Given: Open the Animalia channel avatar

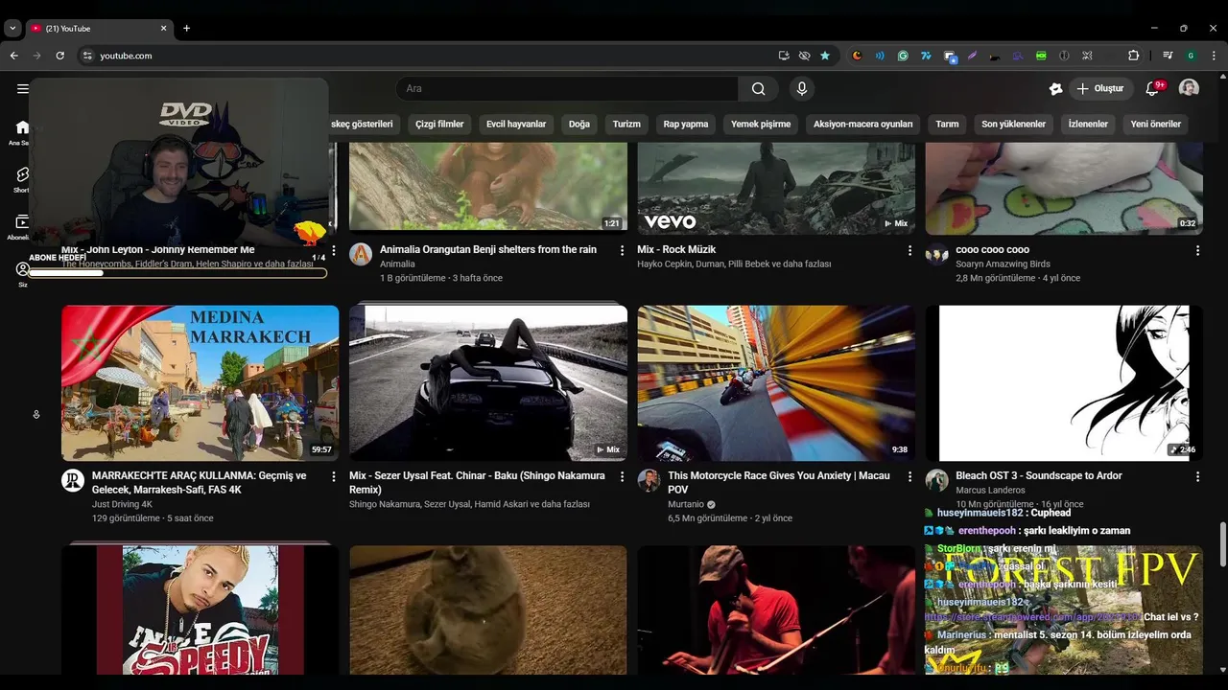Looking at the screenshot, I should (361, 254).
